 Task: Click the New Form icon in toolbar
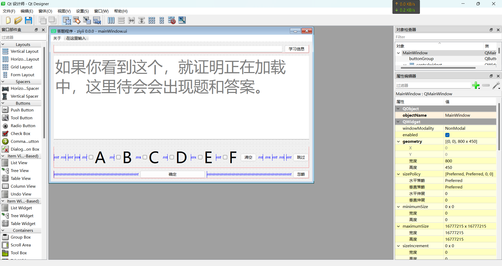[8, 20]
